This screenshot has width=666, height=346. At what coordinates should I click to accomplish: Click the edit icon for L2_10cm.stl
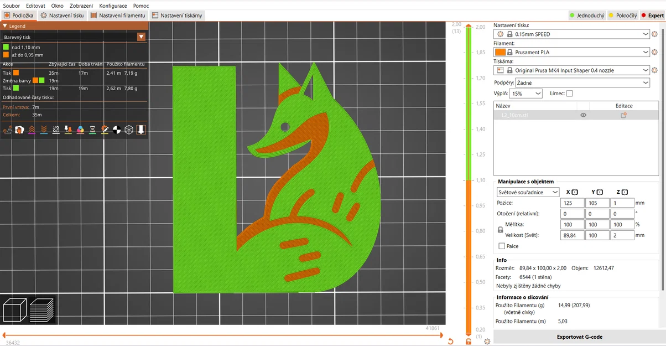tap(623, 115)
